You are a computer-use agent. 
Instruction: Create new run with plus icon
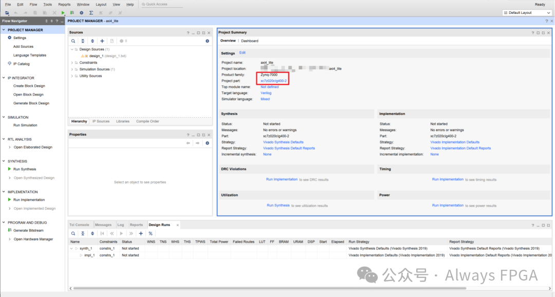tap(141, 234)
